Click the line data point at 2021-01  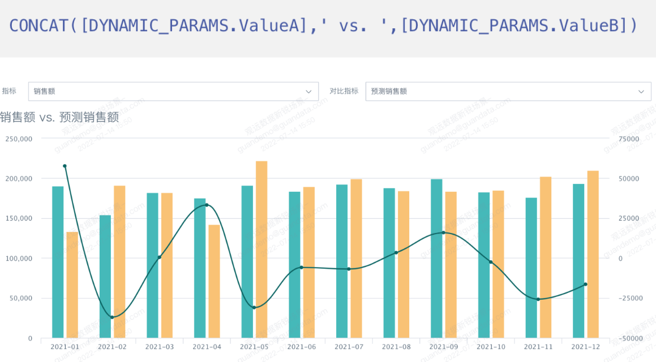click(65, 166)
